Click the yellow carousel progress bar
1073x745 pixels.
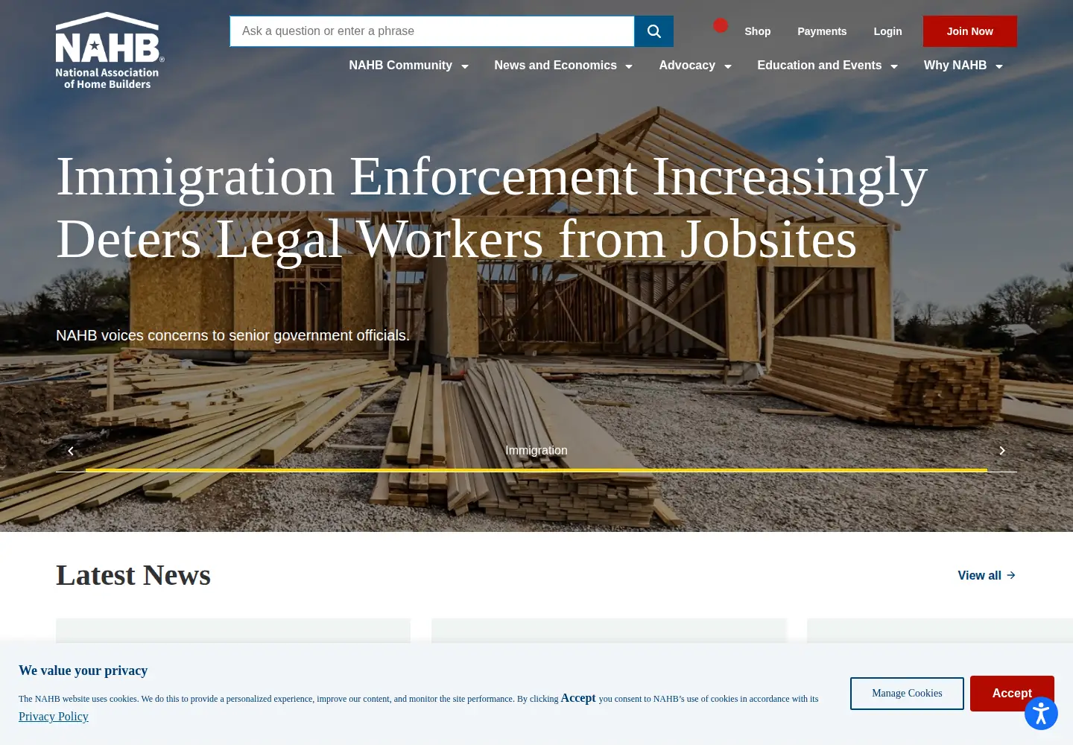[536, 470]
